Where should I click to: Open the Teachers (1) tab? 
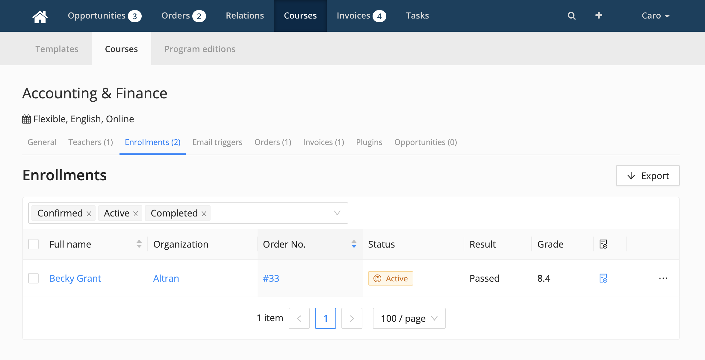point(91,142)
